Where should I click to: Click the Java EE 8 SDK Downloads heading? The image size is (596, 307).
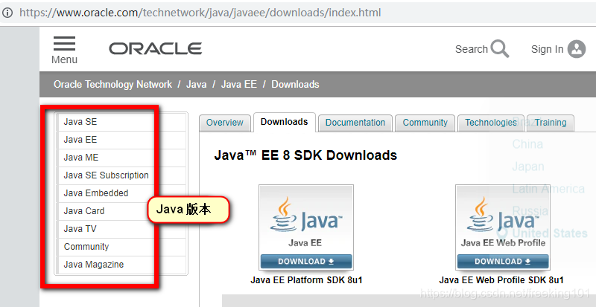(305, 155)
